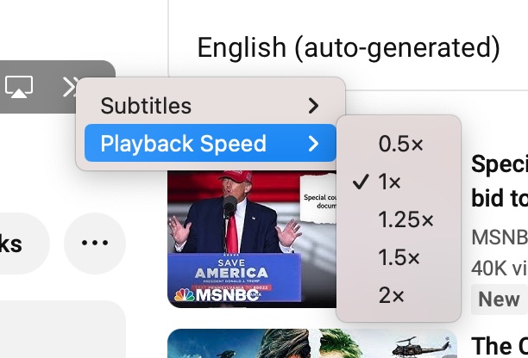Visit the MSNBC channel name link
Screen dimensions: 528x358
coord(500,238)
